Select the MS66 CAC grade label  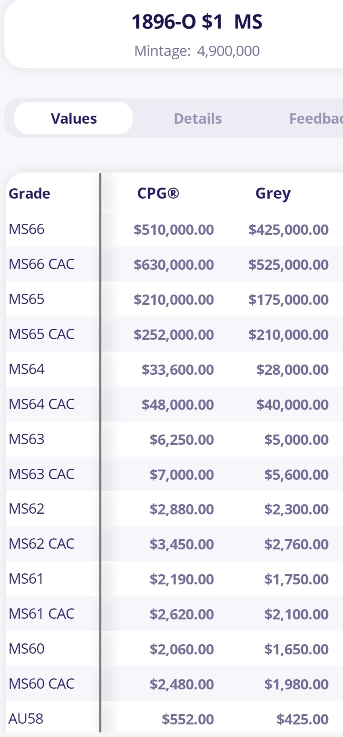tap(42, 264)
